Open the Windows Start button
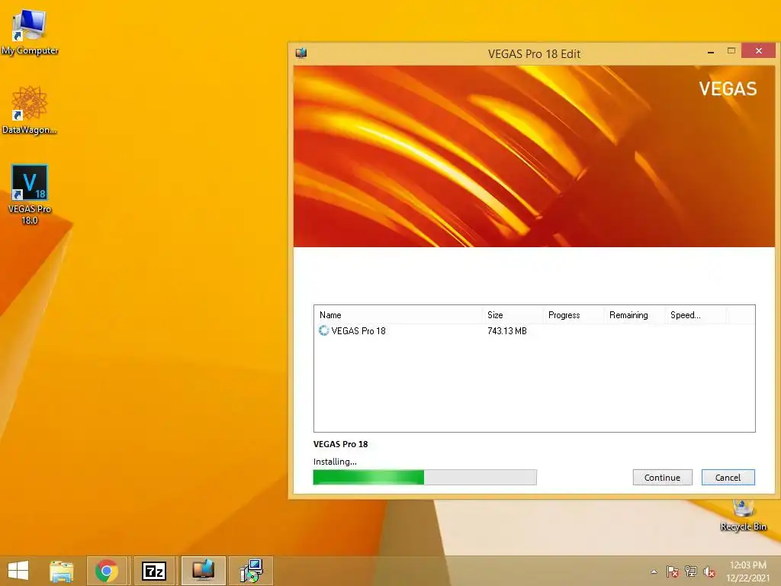The image size is (781, 586). (x=18, y=571)
